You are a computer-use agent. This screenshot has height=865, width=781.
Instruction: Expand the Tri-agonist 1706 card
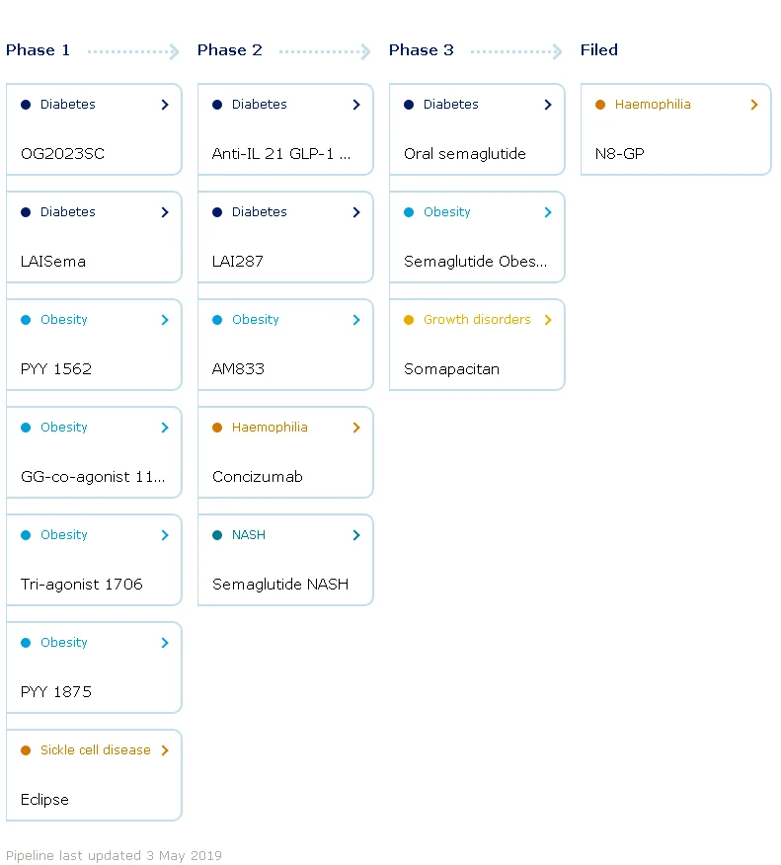pos(94,560)
